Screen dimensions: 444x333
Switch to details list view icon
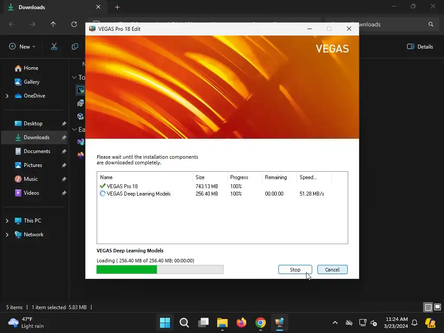428,307
